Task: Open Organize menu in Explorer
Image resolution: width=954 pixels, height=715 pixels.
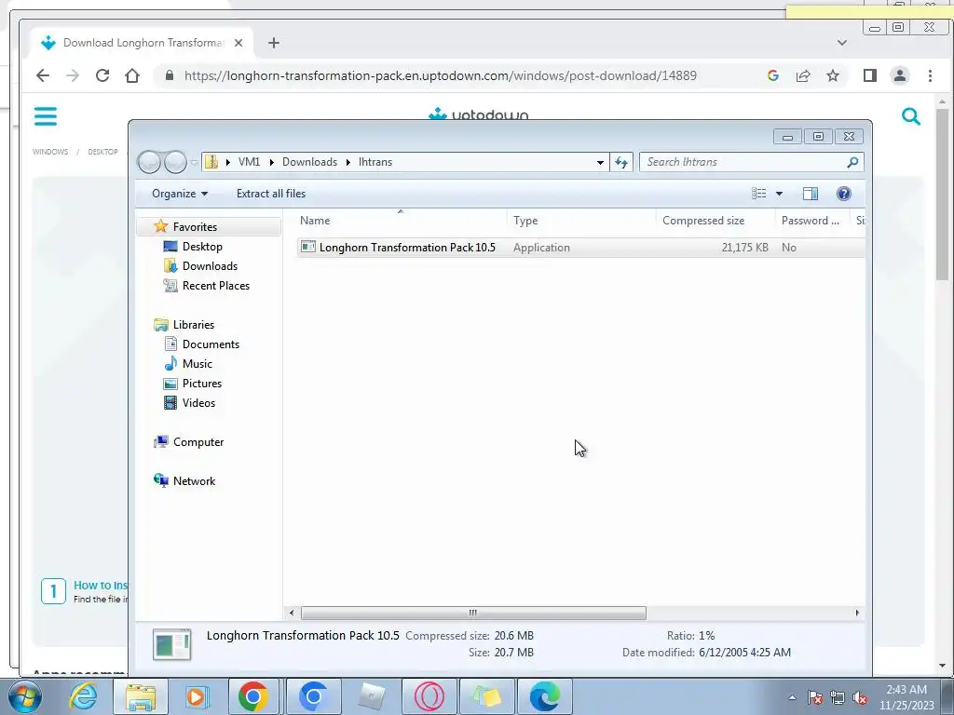Action: (x=180, y=194)
